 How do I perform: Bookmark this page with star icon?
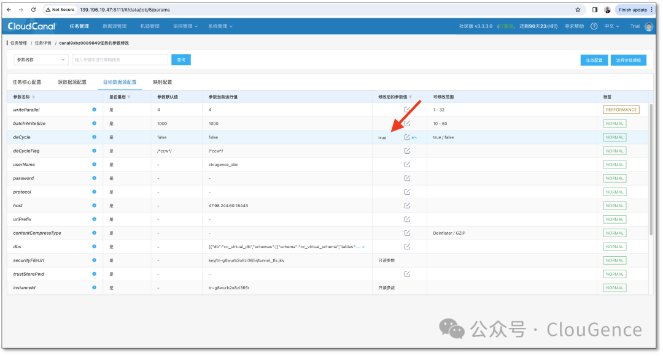(578, 10)
